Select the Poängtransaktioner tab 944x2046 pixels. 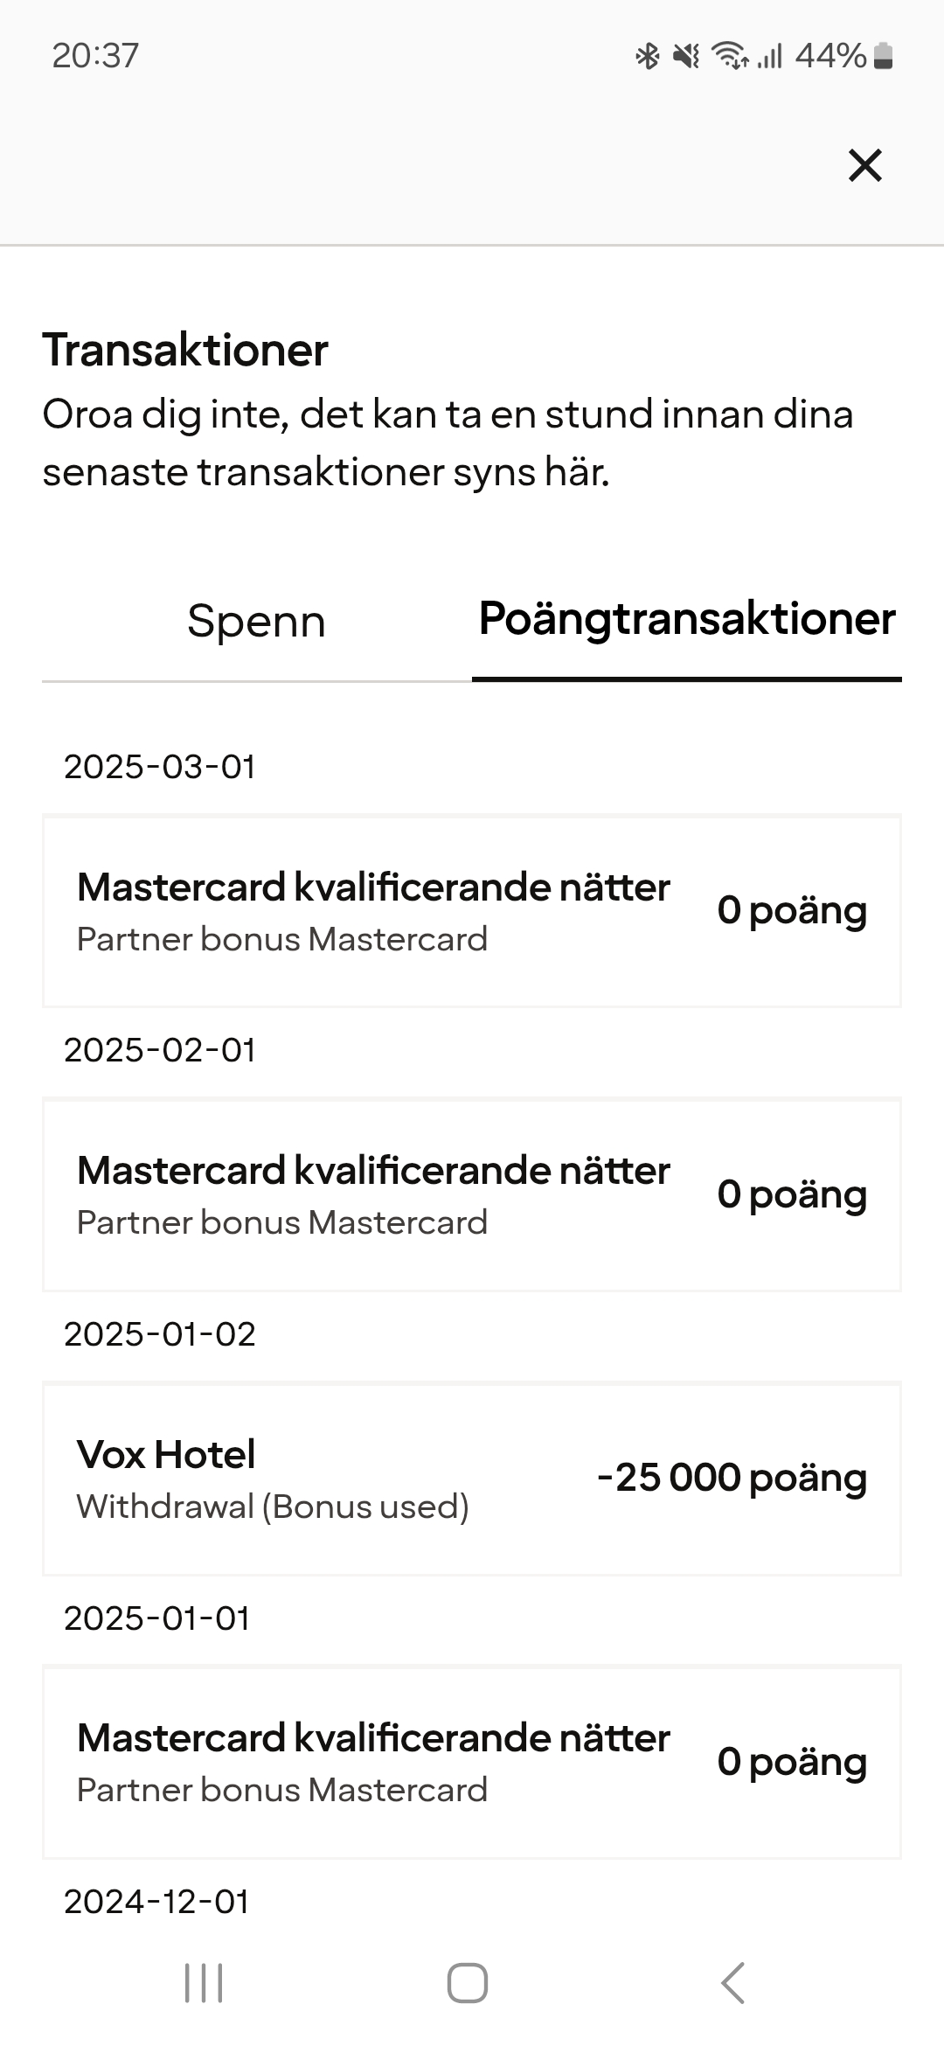click(x=687, y=620)
